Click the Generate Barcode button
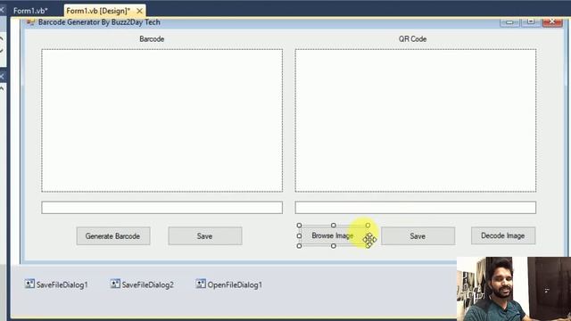Screen dimensions: 571x321 113,235
